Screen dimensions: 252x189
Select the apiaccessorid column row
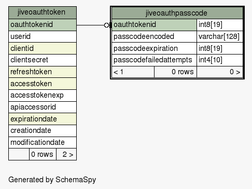click(43, 107)
